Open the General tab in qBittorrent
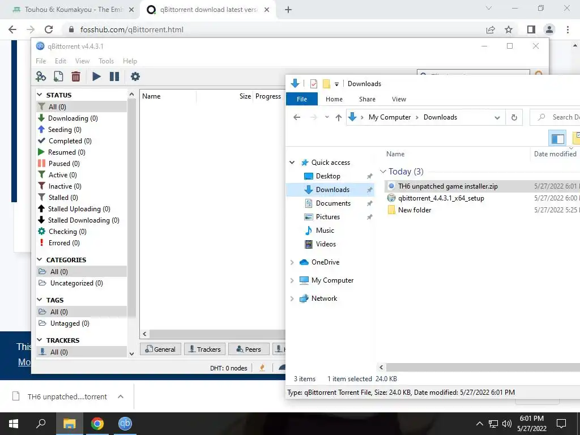580x435 pixels. tap(160, 349)
